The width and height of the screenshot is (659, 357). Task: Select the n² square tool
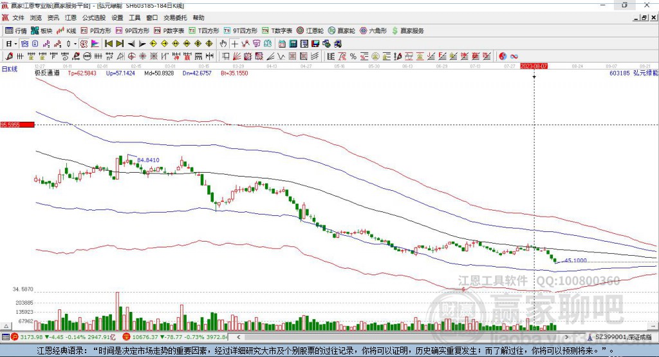click(x=109, y=57)
